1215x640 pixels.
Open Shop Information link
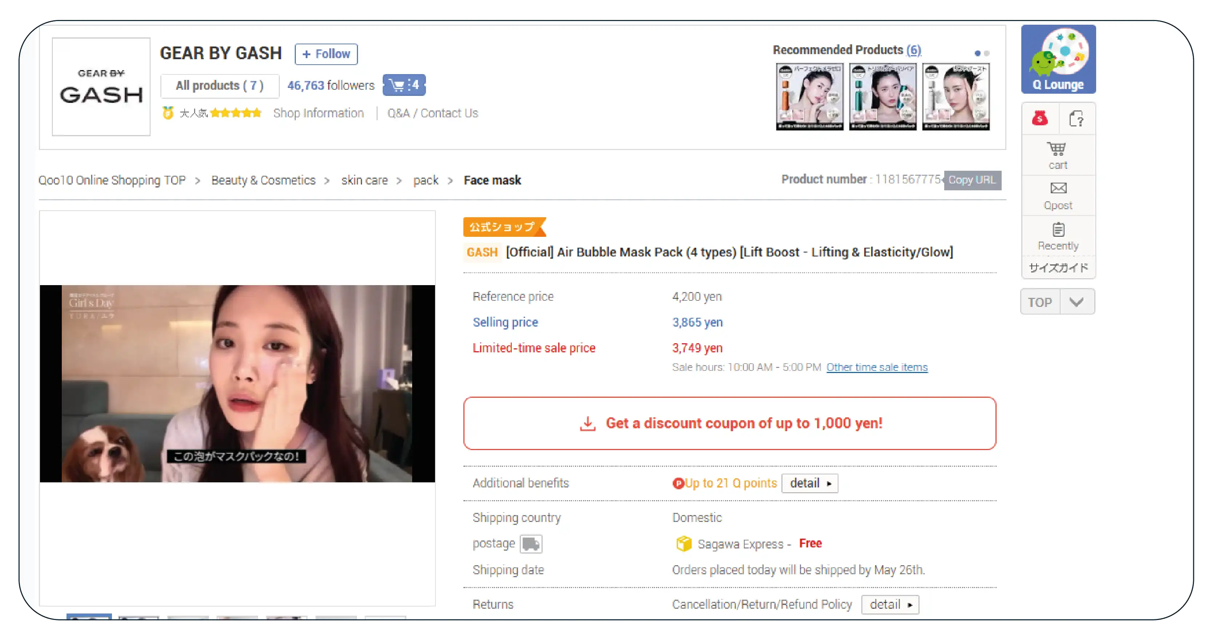pos(318,113)
